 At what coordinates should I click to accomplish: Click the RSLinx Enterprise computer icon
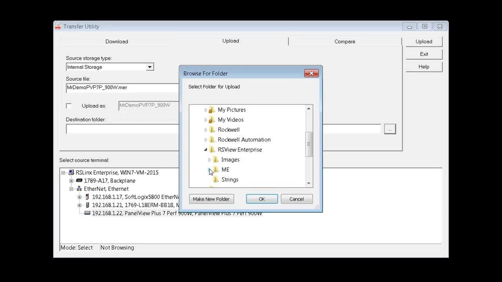[x=71, y=172]
